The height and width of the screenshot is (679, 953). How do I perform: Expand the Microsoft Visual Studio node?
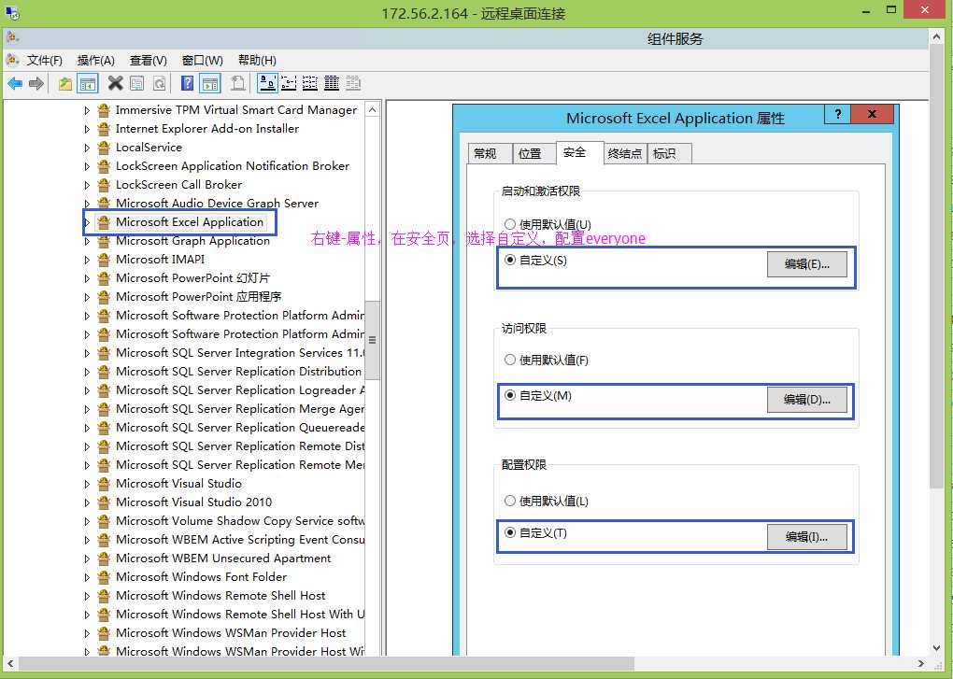[x=87, y=484]
